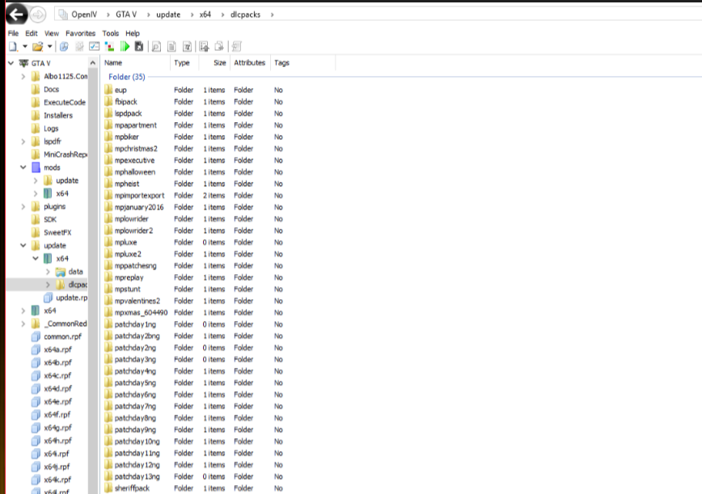Click the data folder icon in tree

(x=61, y=272)
